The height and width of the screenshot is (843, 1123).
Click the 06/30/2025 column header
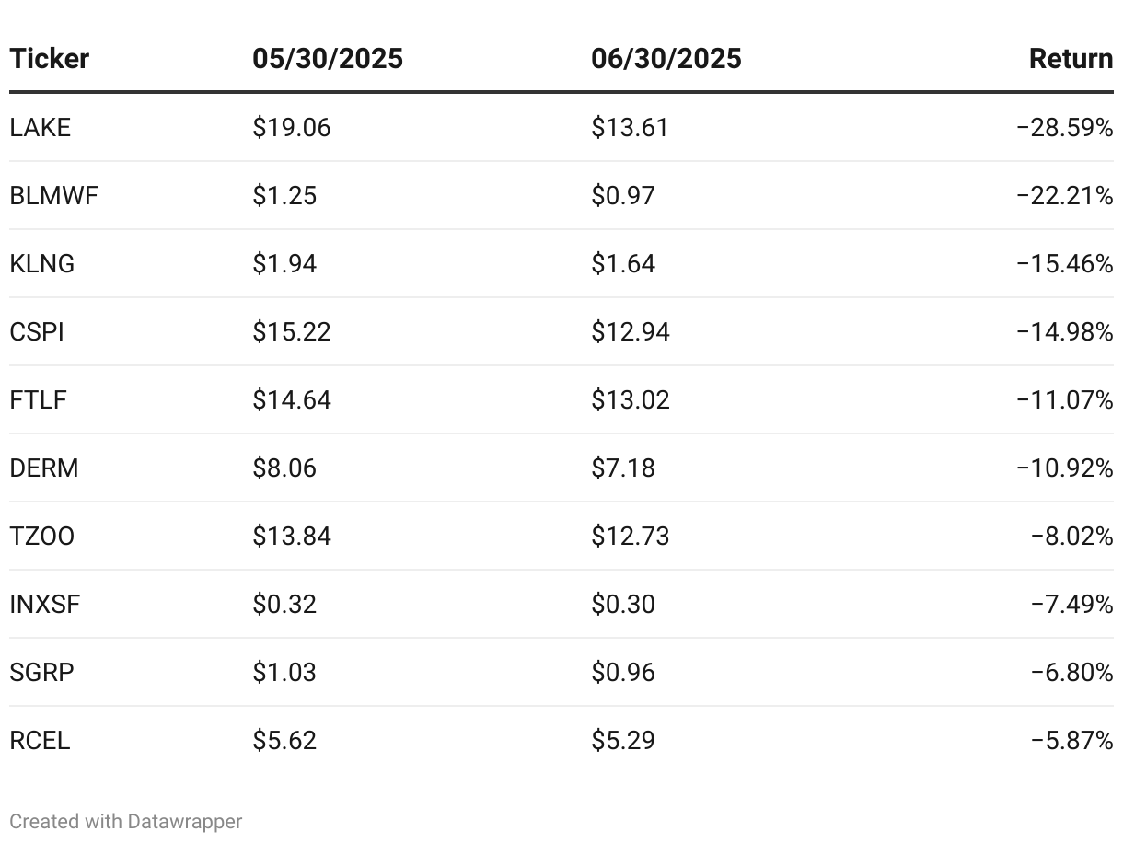click(666, 59)
